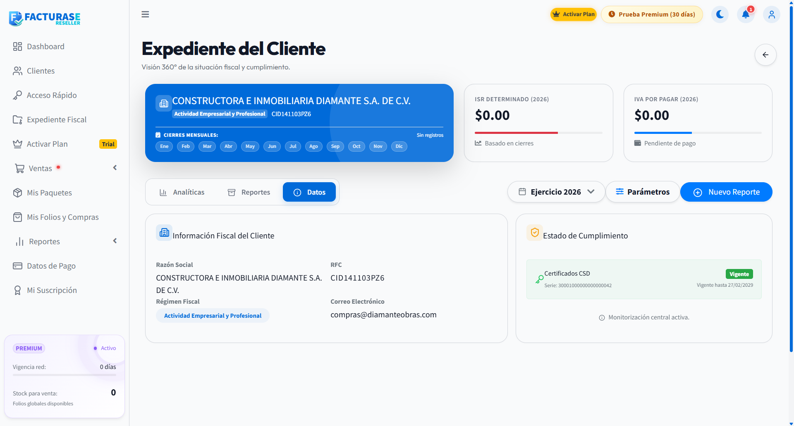Switch to the Reportes tab
The height and width of the screenshot is (426, 794).
tap(249, 192)
